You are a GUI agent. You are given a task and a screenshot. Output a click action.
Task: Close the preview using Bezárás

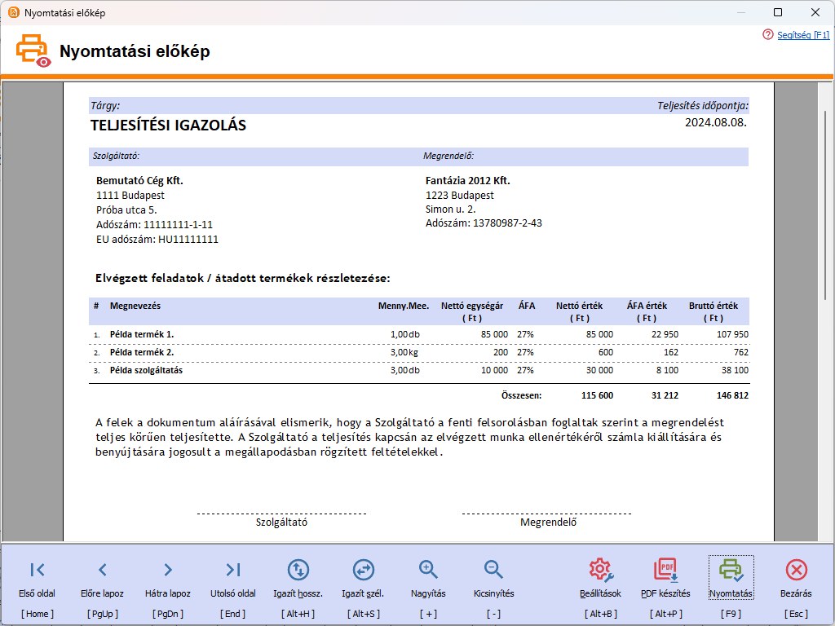795,579
